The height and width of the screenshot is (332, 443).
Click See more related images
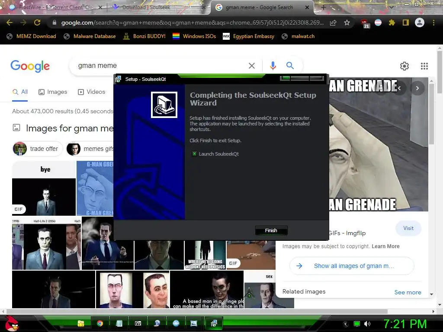[408, 292]
